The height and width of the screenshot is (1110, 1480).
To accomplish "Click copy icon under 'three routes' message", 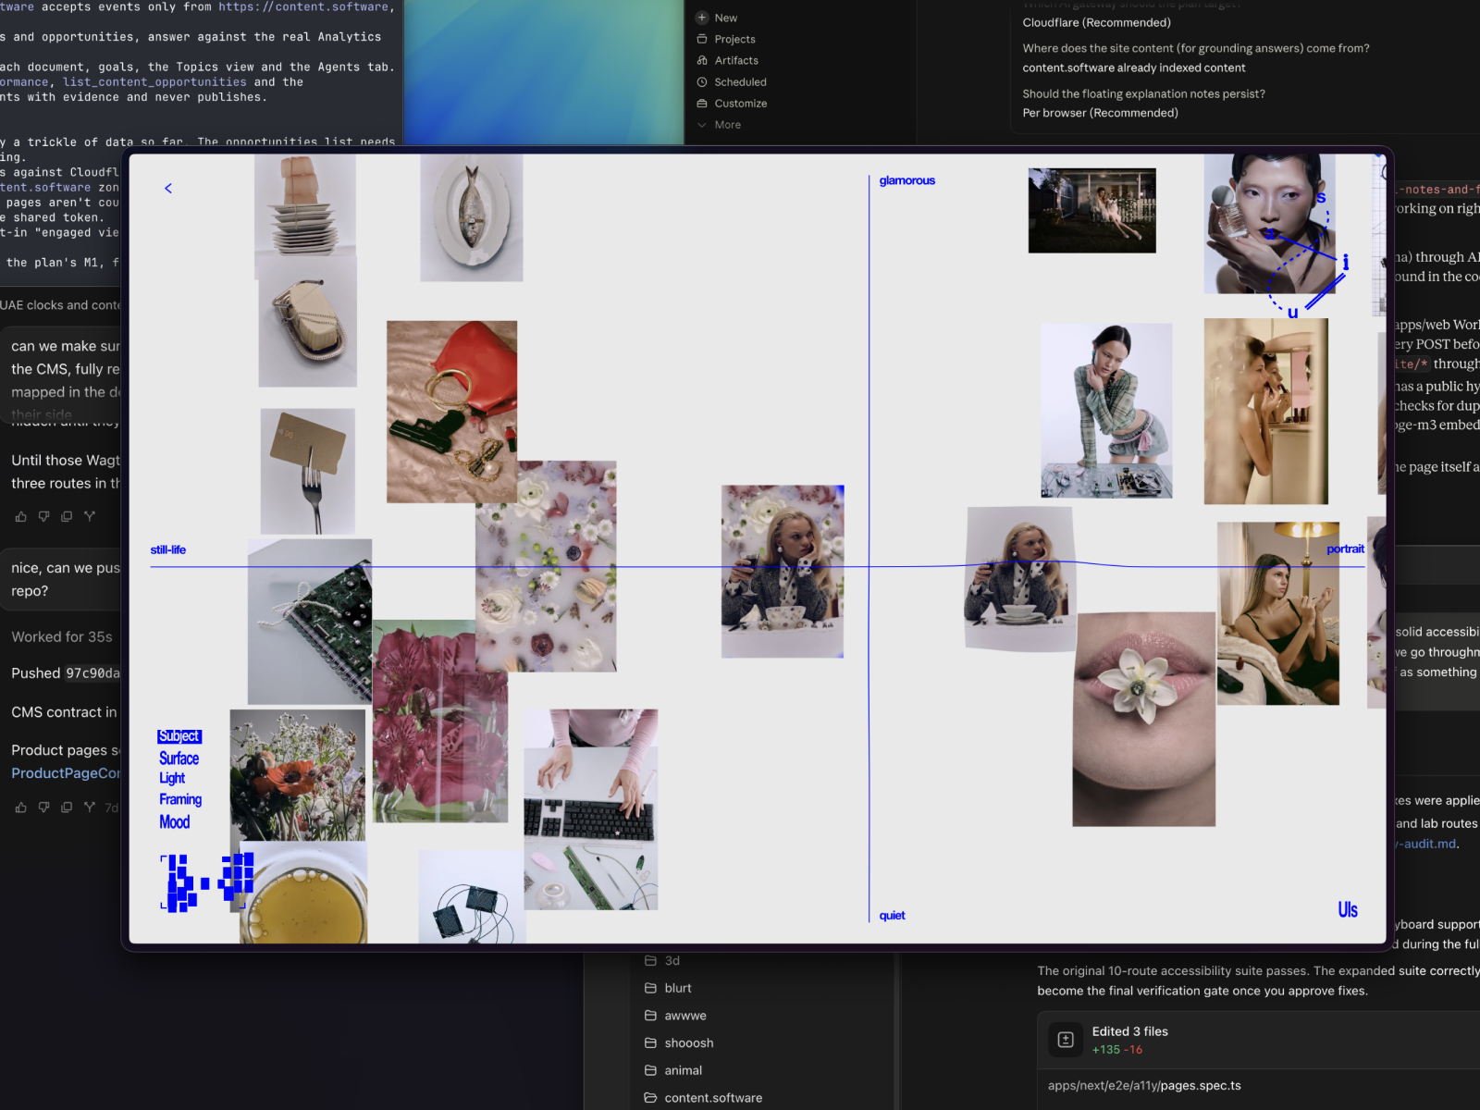I will point(67,516).
